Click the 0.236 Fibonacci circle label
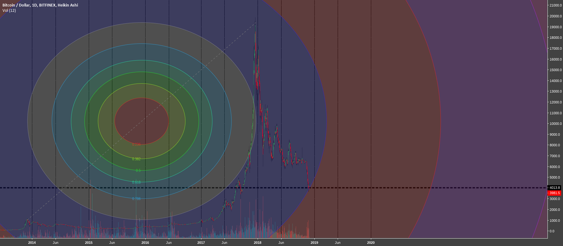 pos(136,144)
